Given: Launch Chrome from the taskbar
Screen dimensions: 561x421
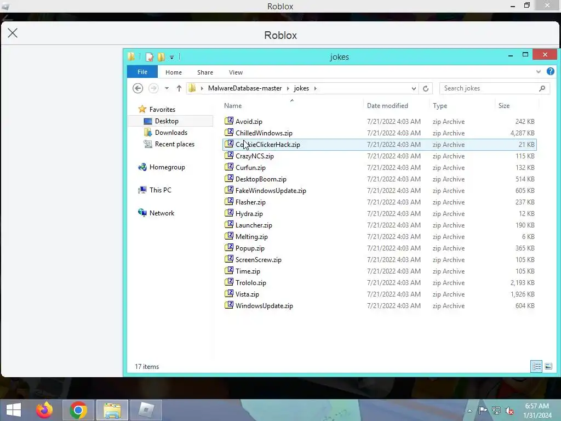Looking at the screenshot, I should tap(78, 410).
